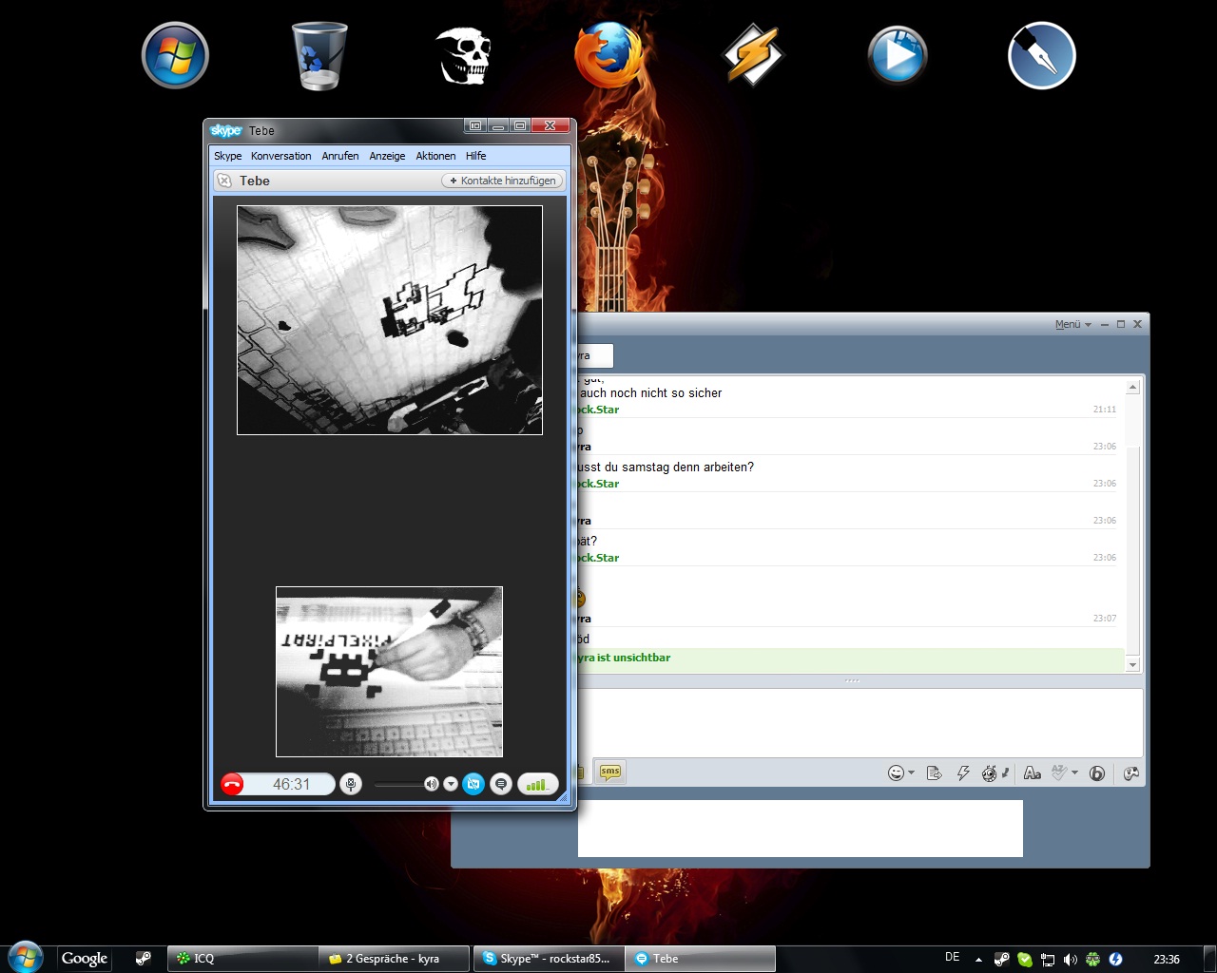This screenshot has height=973, width=1217.
Task: Open font formatting Aa icon
Action: click(x=1032, y=773)
